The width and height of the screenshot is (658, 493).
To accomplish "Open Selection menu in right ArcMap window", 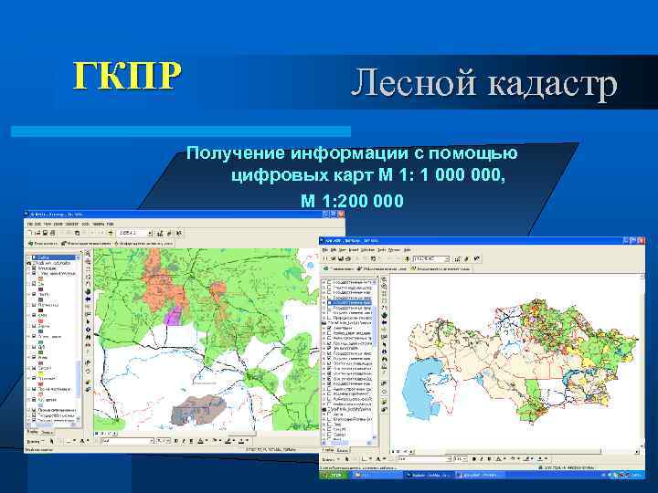I will (367, 250).
